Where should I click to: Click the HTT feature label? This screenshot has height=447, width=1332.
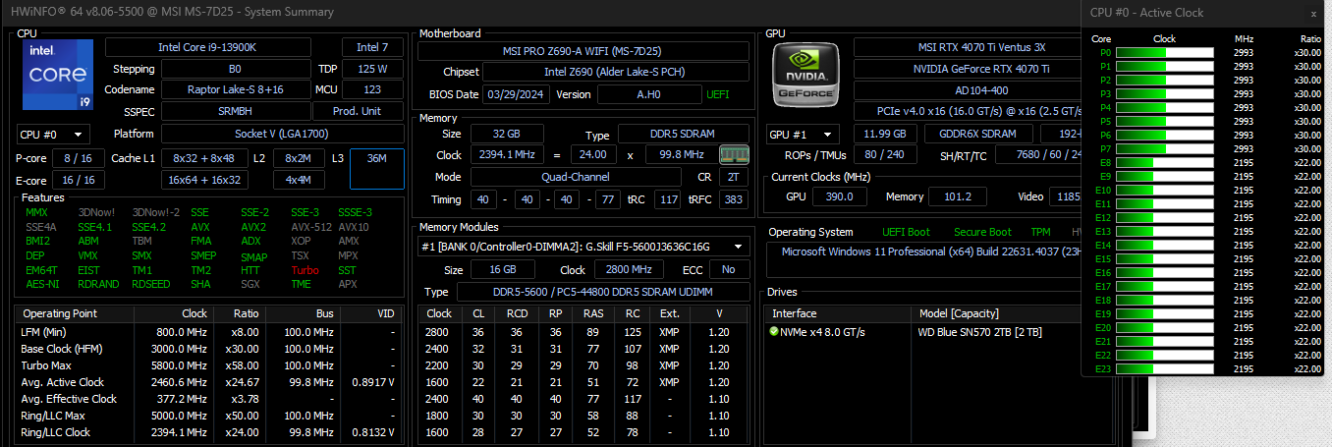[250, 270]
